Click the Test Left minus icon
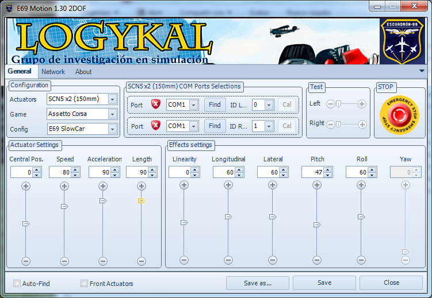 pyautogui.click(x=331, y=104)
